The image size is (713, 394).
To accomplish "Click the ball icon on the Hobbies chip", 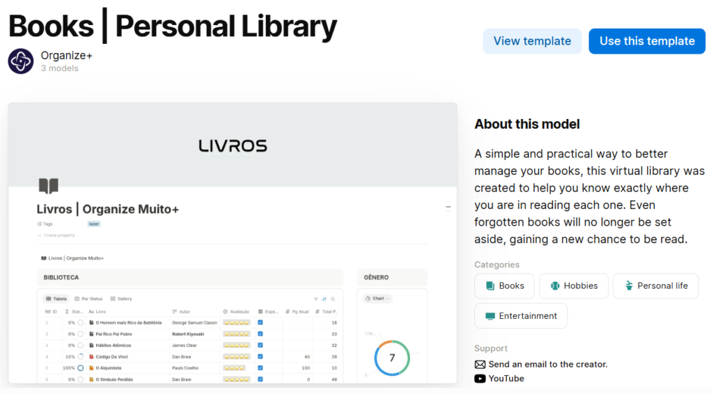I will click(555, 286).
